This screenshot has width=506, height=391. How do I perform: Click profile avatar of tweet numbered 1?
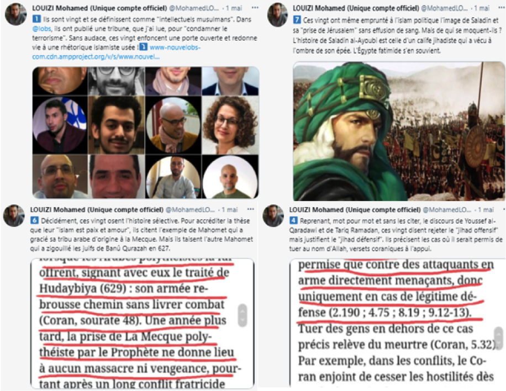click(16, 14)
